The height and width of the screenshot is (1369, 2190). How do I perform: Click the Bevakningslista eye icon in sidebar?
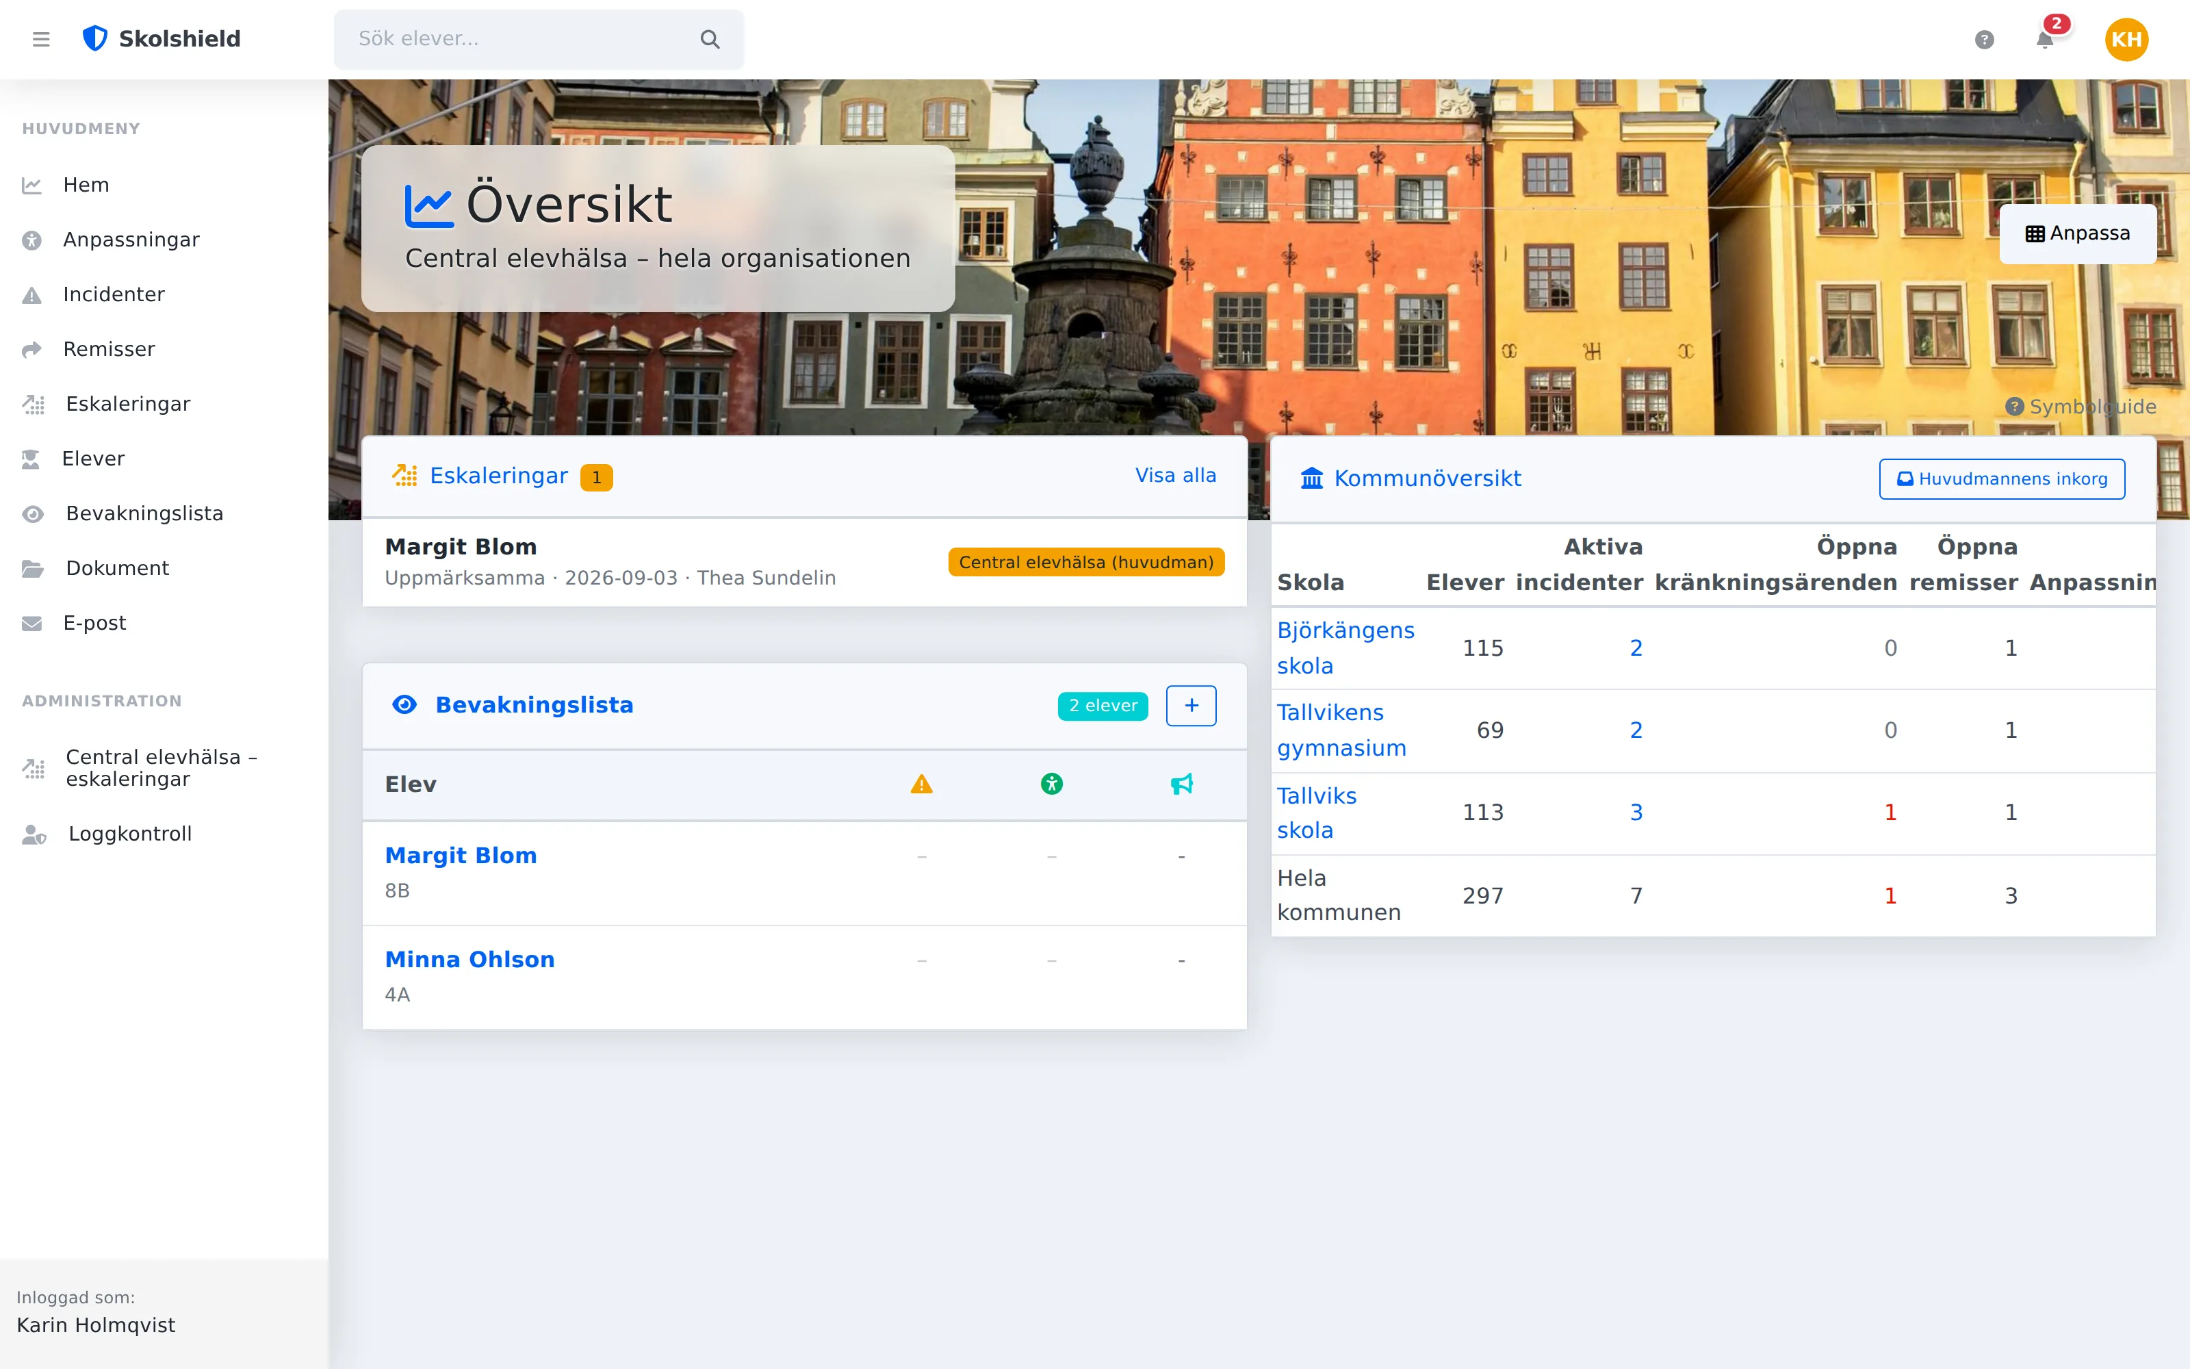[x=34, y=514]
